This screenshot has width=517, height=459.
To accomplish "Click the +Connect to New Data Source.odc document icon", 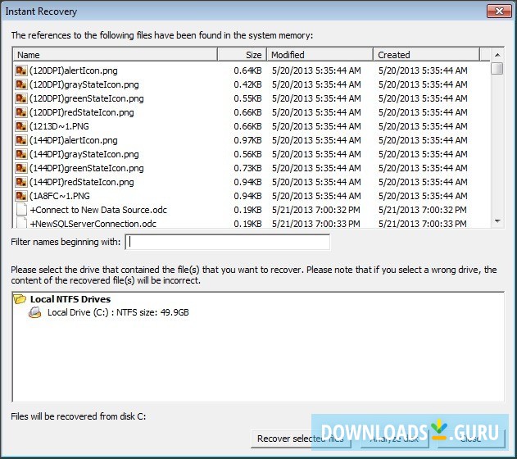I will [x=21, y=210].
